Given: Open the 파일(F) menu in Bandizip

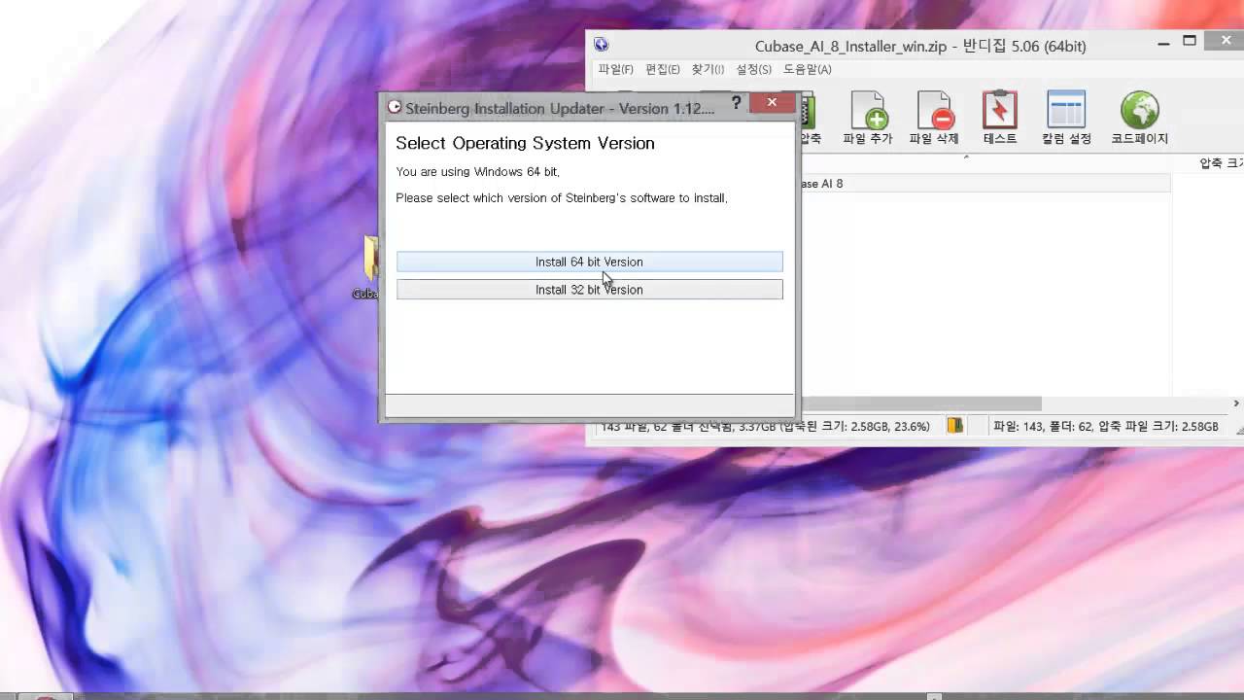Looking at the screenshot, I should pyautogui.click(x=615, y=69).
